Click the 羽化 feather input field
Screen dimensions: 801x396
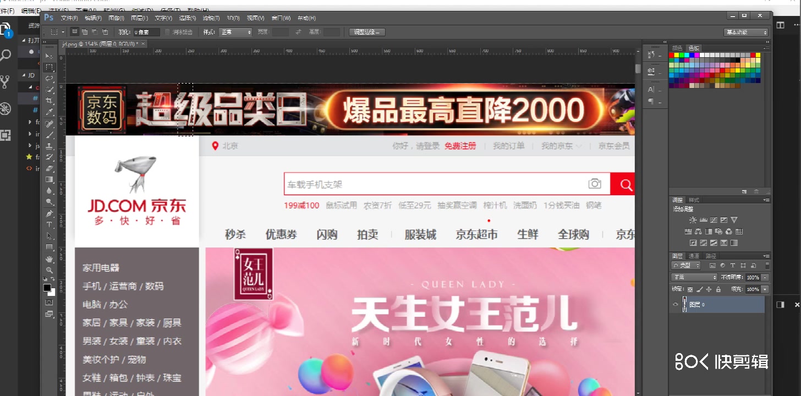point(146,32)
